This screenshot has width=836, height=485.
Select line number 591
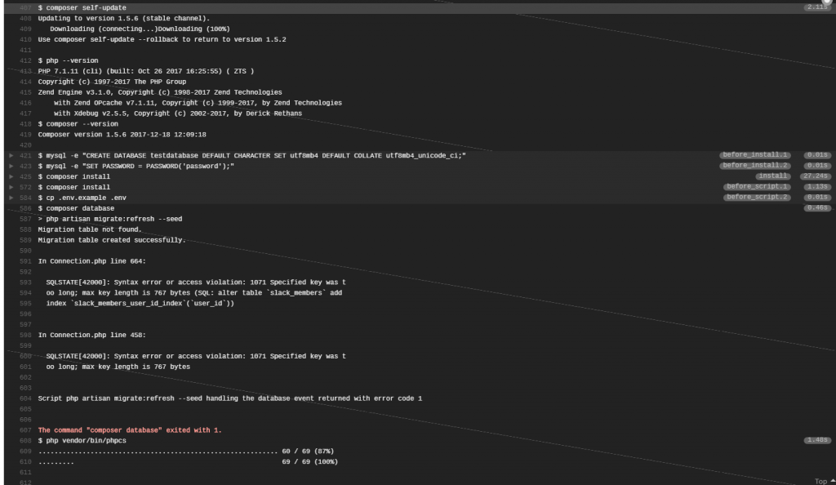25,261
